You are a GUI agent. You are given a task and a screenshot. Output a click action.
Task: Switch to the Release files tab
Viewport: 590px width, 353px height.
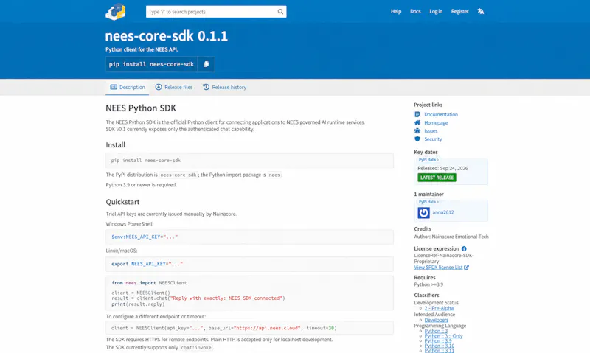[x=174, y=87]
